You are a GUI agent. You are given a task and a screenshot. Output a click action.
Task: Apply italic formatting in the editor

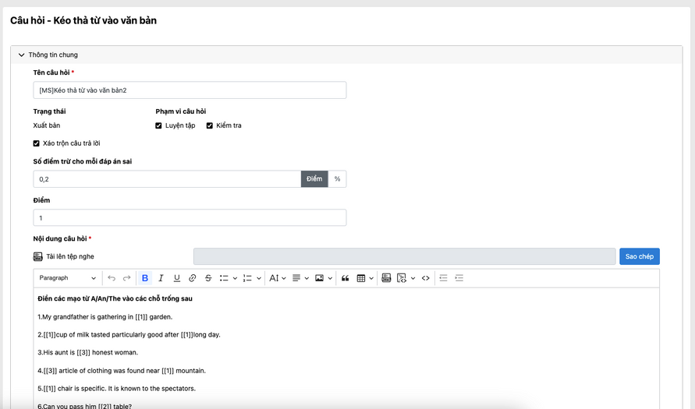[x=161, y=278]
